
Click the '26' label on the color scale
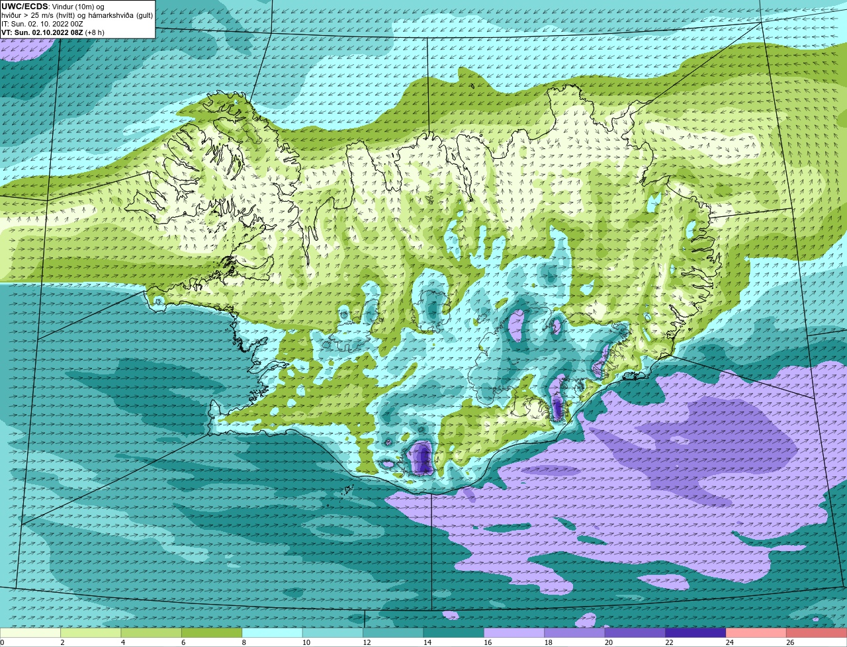coord(790,642)
